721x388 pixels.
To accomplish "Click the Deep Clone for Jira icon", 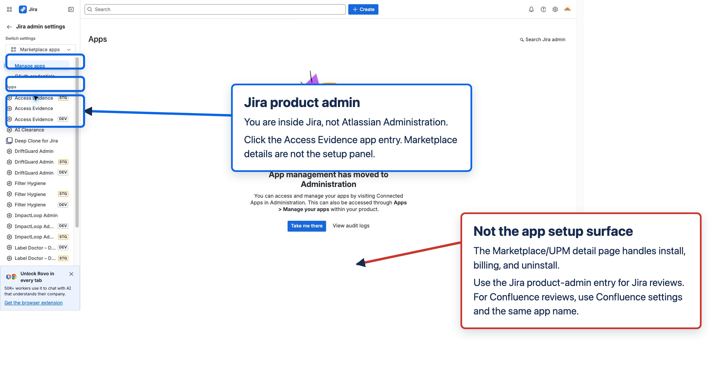I will tap(9, 141).
